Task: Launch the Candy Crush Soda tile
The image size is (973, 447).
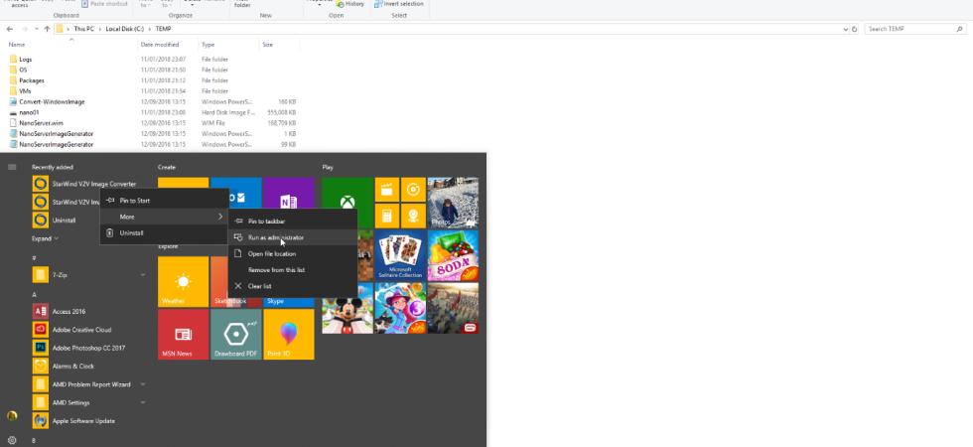Action: [453, 255]
